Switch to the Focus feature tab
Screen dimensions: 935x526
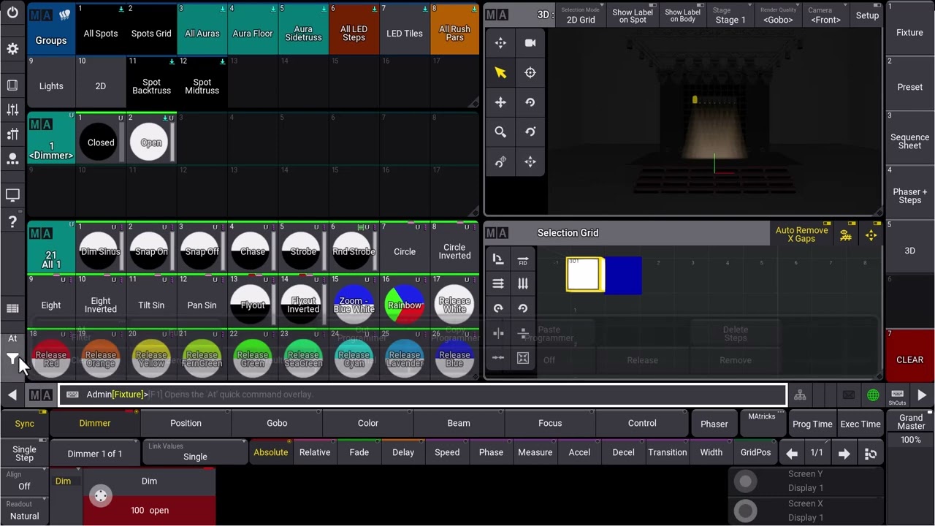(x=550, y=423)
